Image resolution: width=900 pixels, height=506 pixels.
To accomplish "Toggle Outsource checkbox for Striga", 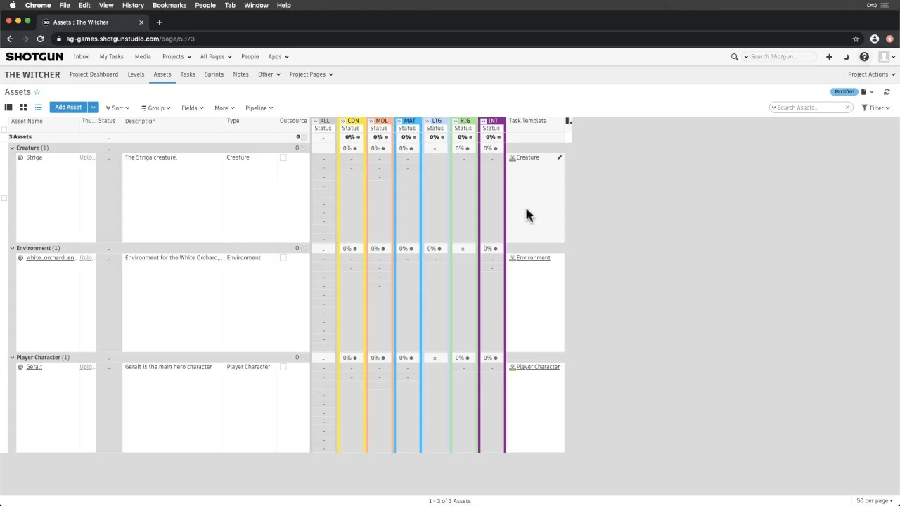I will [283, 157].
